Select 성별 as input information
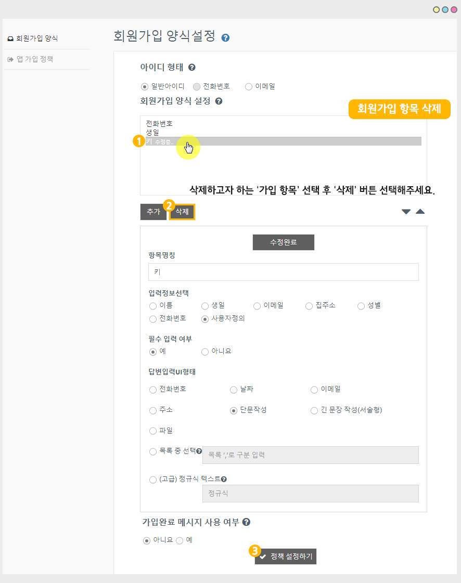This screenshot has height=583, width=461. point(361,306)
